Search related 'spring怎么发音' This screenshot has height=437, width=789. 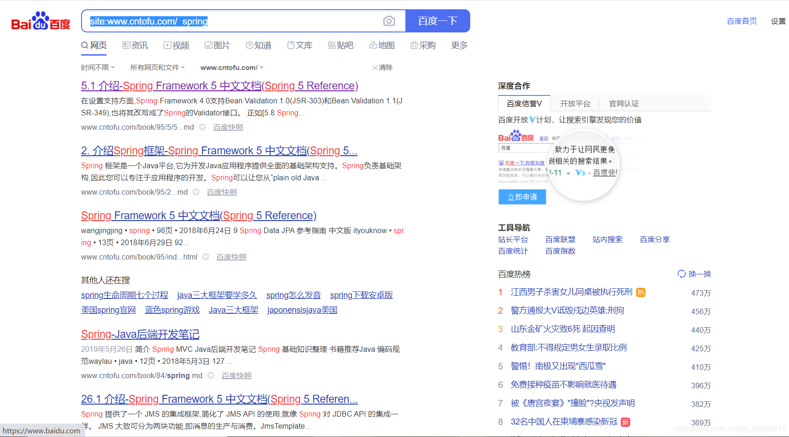pyautogui.click(x=293, y=295)
